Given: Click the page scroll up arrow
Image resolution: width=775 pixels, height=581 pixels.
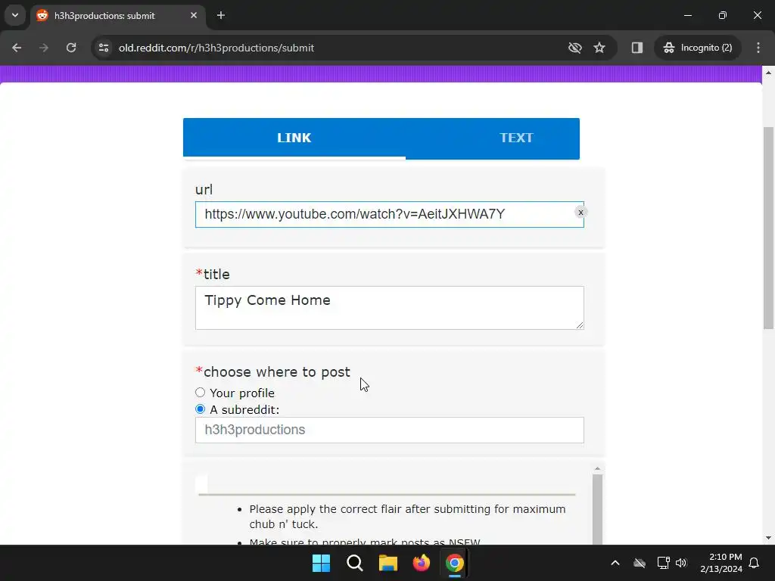Looking at the screenshot, I should point(768,72).
